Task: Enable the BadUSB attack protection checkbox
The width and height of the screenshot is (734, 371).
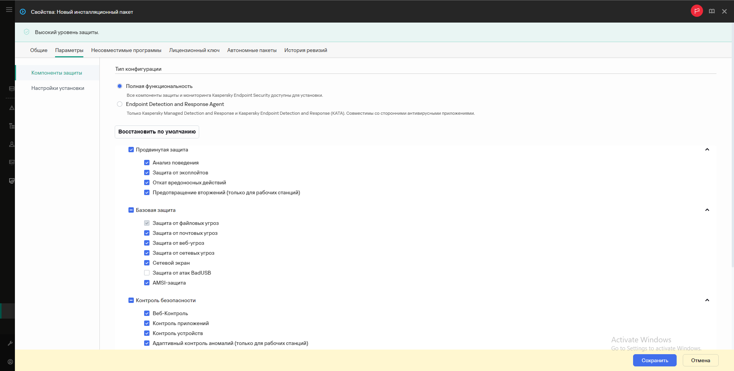Action: pyautogui.click(x=147, y=273)
